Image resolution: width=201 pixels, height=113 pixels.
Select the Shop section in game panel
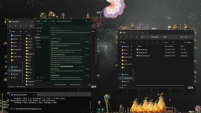pos(42,37)
